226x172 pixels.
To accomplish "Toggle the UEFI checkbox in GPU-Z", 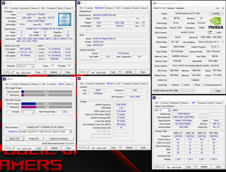I will pyautogui.click(x=215, y=33).
